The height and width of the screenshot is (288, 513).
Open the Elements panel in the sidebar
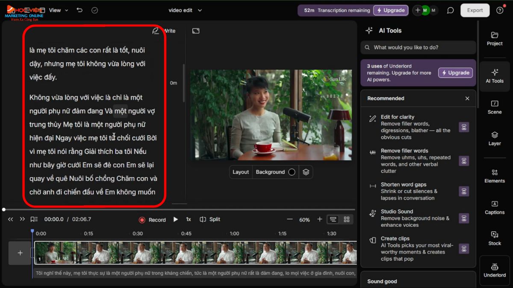(x=495, y=176)
